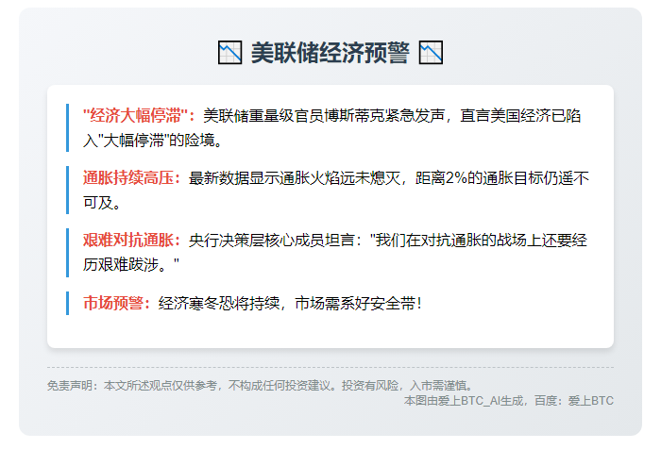Click text 经济寒冬恐将持续

pyautogui.click(x=219, y=303)
